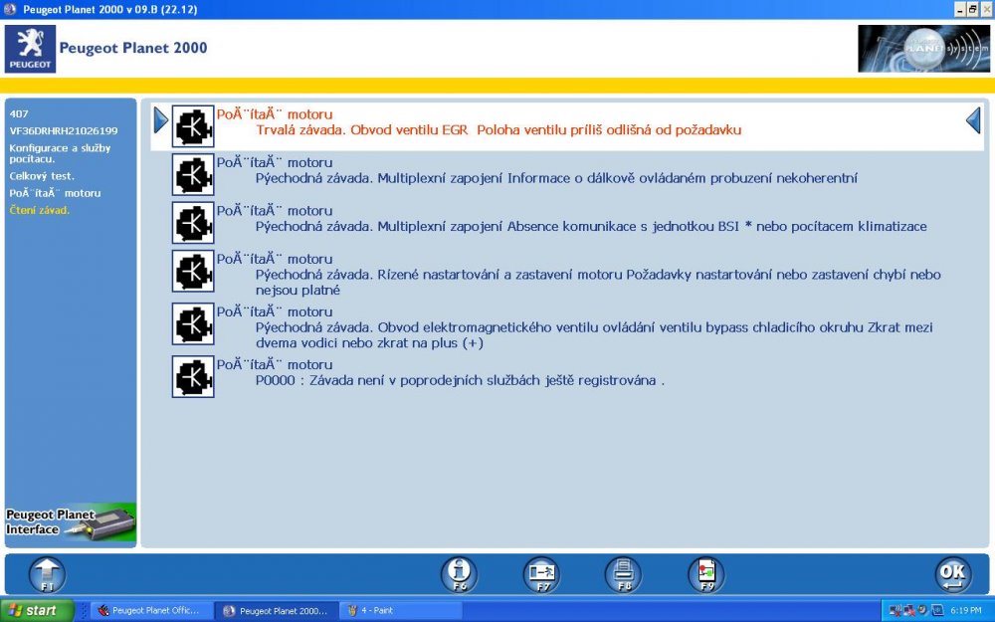995x622 pixels.
Task: Open the F6 information button
Action: coord(459,575)
